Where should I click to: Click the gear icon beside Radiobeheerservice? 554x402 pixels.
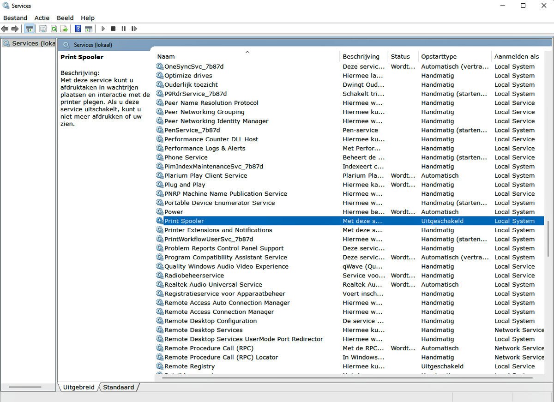160,276
